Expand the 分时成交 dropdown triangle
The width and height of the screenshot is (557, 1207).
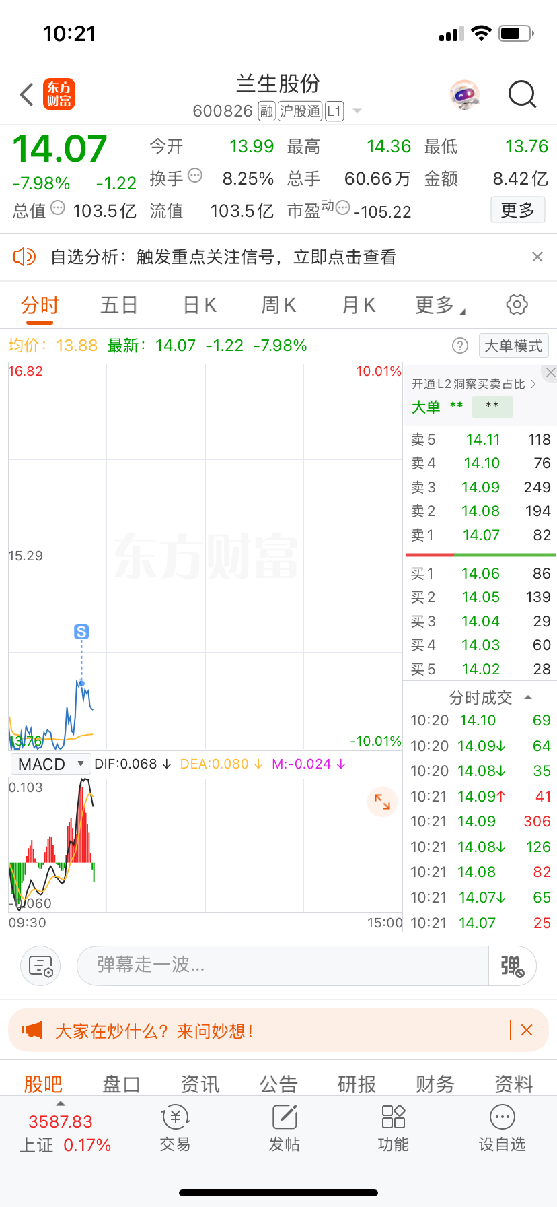coord(528,698)
